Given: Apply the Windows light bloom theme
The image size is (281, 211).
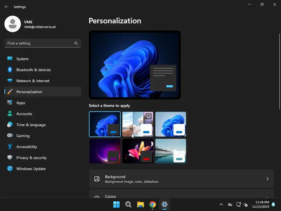Looking at the screenshot, I should tap(171, 124).
